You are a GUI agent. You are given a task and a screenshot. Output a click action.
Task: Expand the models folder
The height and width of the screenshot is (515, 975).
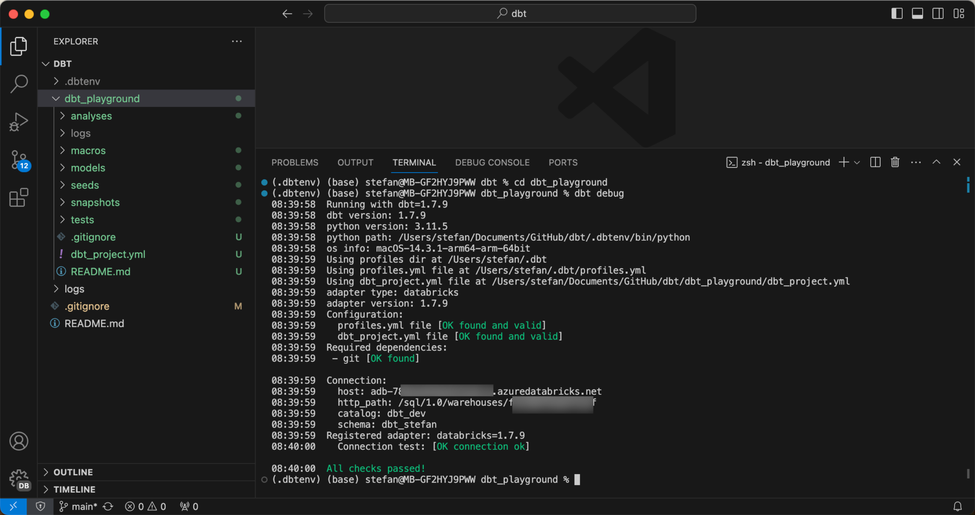pyautogui.click(x=88, y=168)
